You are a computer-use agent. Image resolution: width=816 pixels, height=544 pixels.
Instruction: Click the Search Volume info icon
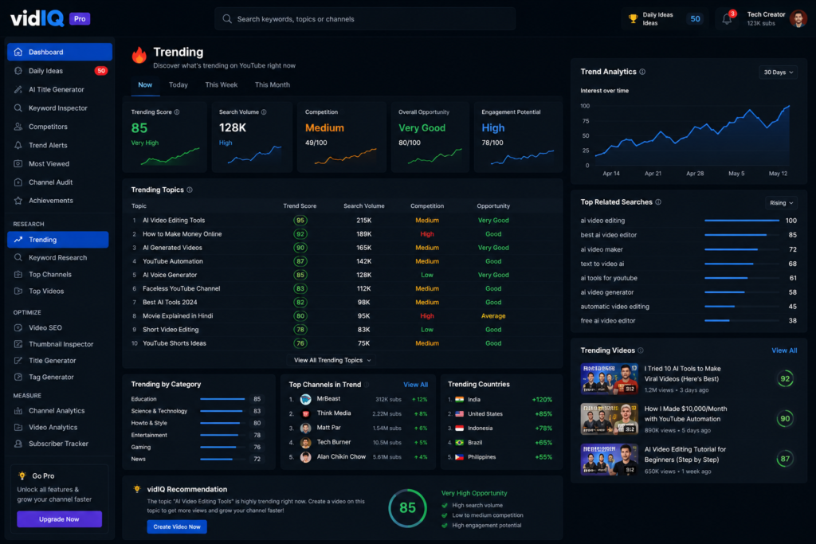(x=264, y=112)
